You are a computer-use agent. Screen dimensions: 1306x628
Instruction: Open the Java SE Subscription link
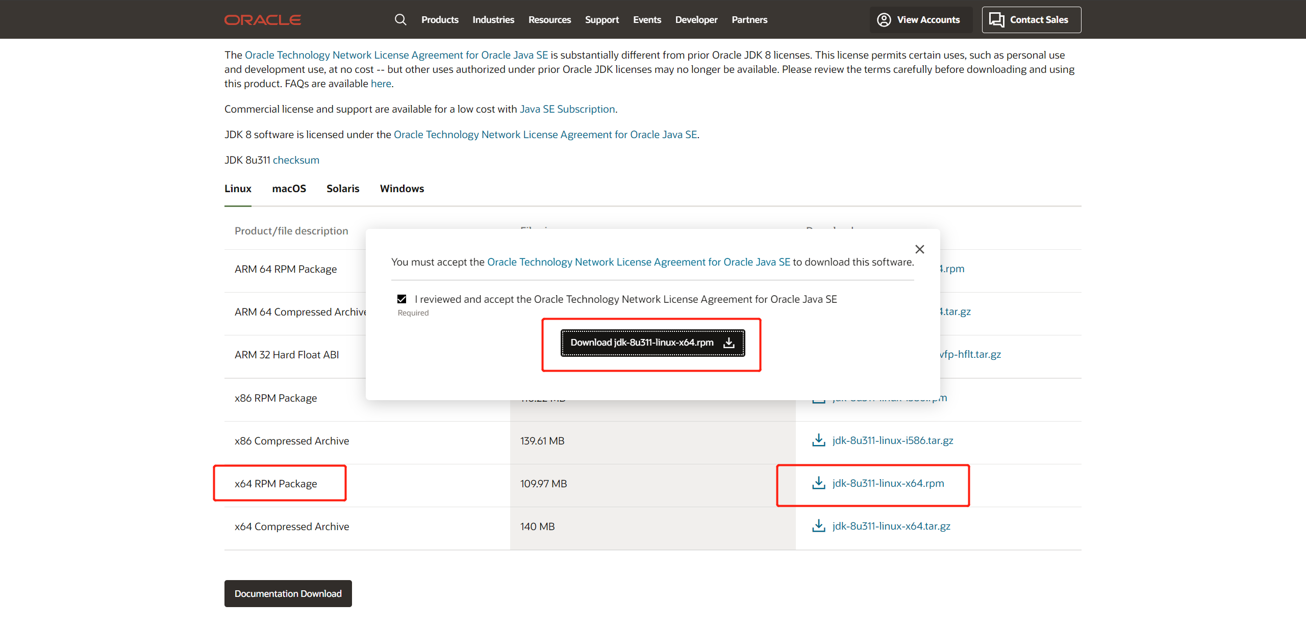(567, 109)
